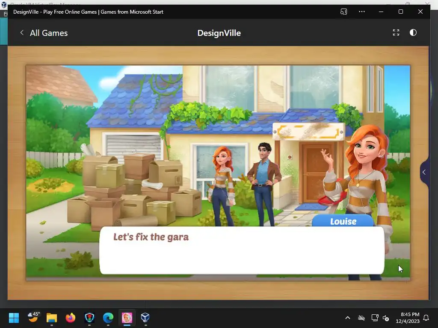This screenshot has height=328, width=438.
Task: Launch File Explorer from taskbar
Action: click(52, 318)
